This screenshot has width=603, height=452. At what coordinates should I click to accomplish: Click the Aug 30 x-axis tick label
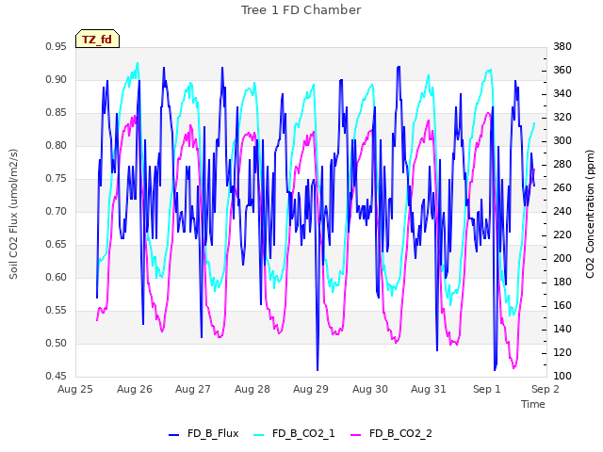(370, 389)
